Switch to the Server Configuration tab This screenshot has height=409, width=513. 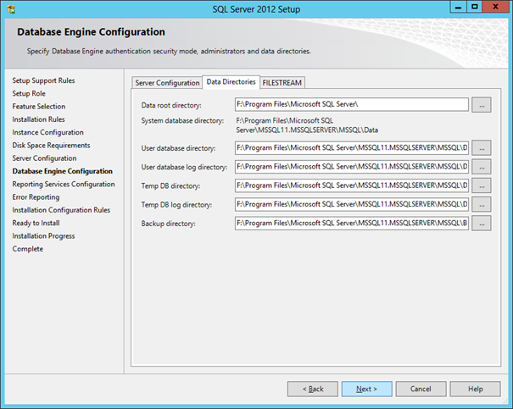[x=167, y=83]
